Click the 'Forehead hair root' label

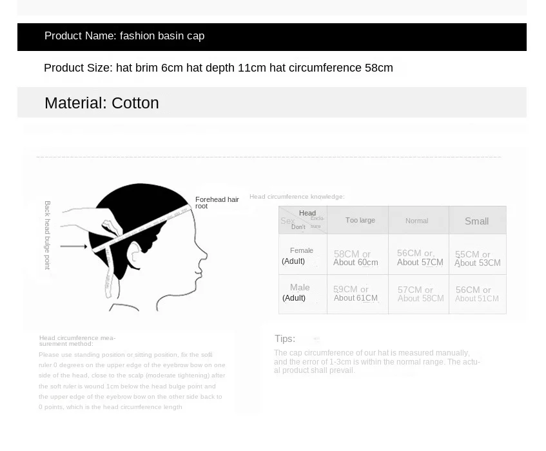(x=217, y=203)
